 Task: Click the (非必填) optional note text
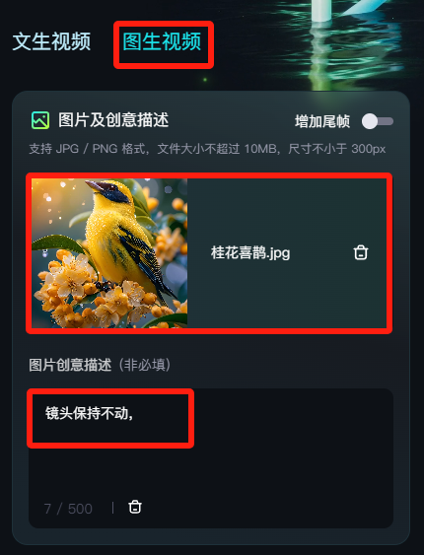pyautogui.click(x=144, y=365)
